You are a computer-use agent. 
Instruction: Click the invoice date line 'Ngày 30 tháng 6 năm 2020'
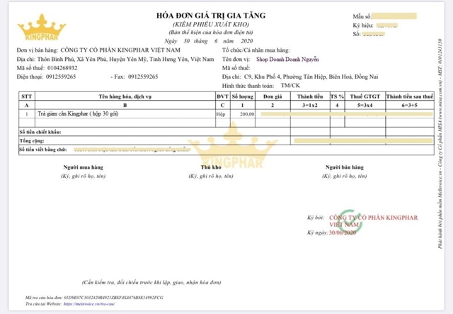click(x=209, y=41)
